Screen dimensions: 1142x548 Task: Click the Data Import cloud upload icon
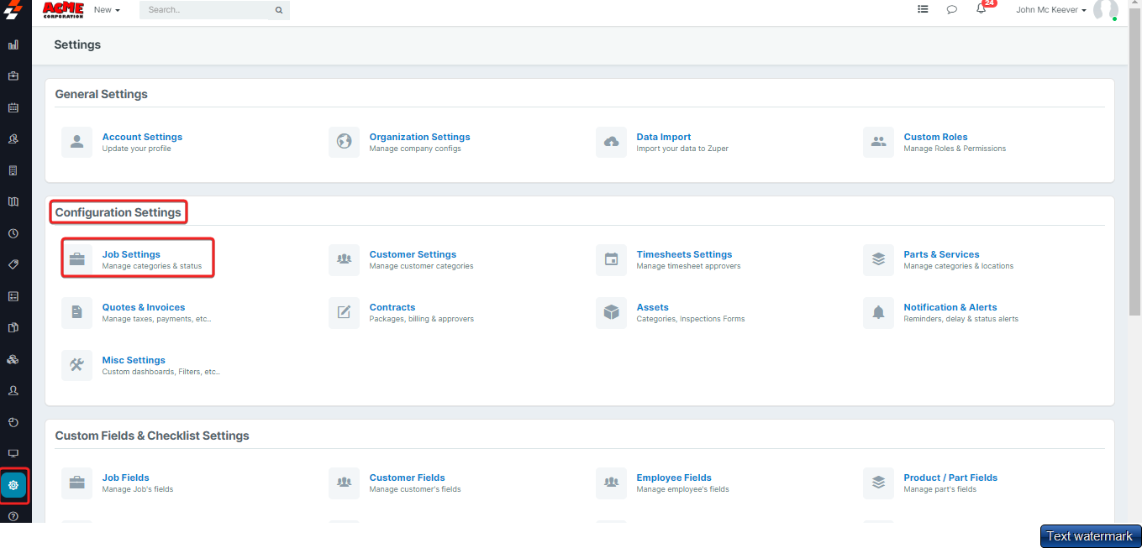(612, 142)
